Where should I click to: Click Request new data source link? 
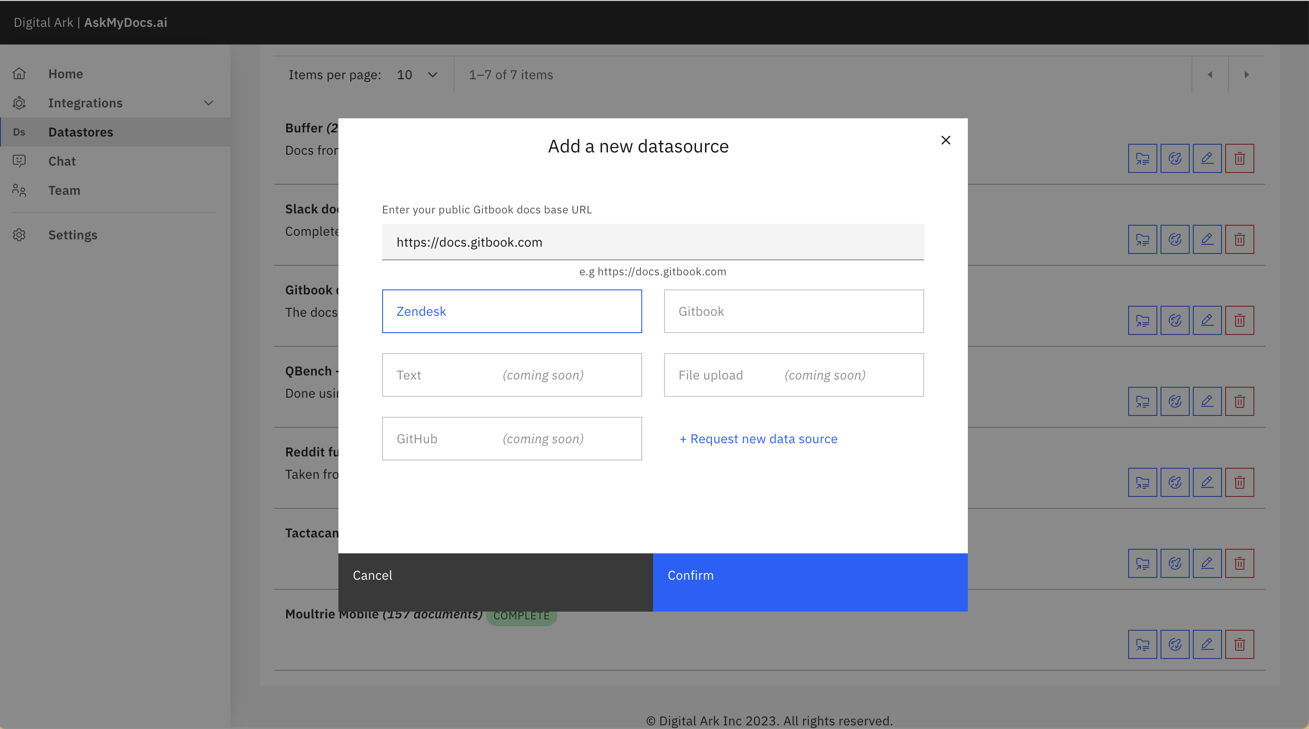pyautogui.click(x=758, y=439)
